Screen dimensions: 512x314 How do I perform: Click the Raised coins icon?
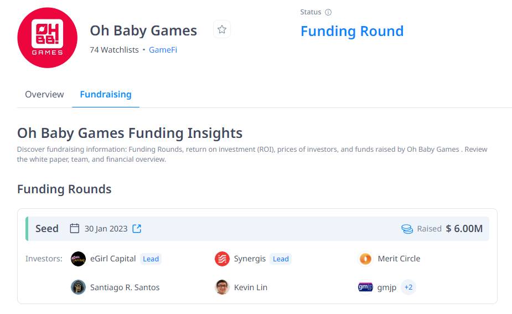click(x=407, y=229)
